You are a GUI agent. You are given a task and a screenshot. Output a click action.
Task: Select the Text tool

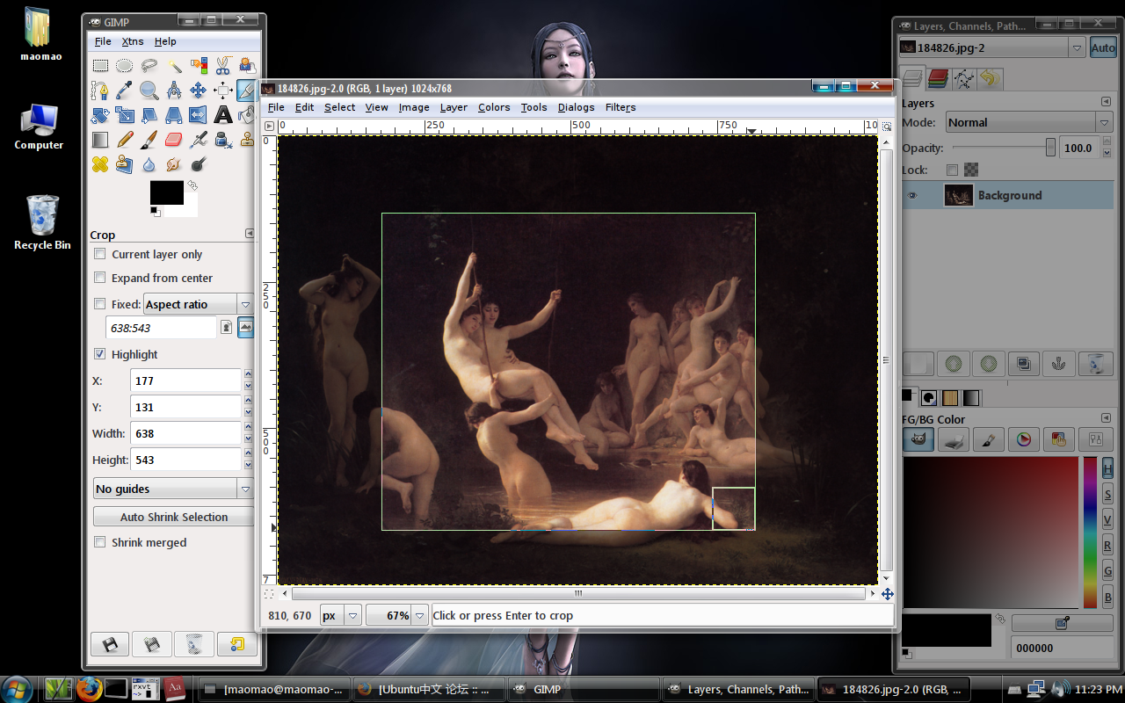click(223, 115)
